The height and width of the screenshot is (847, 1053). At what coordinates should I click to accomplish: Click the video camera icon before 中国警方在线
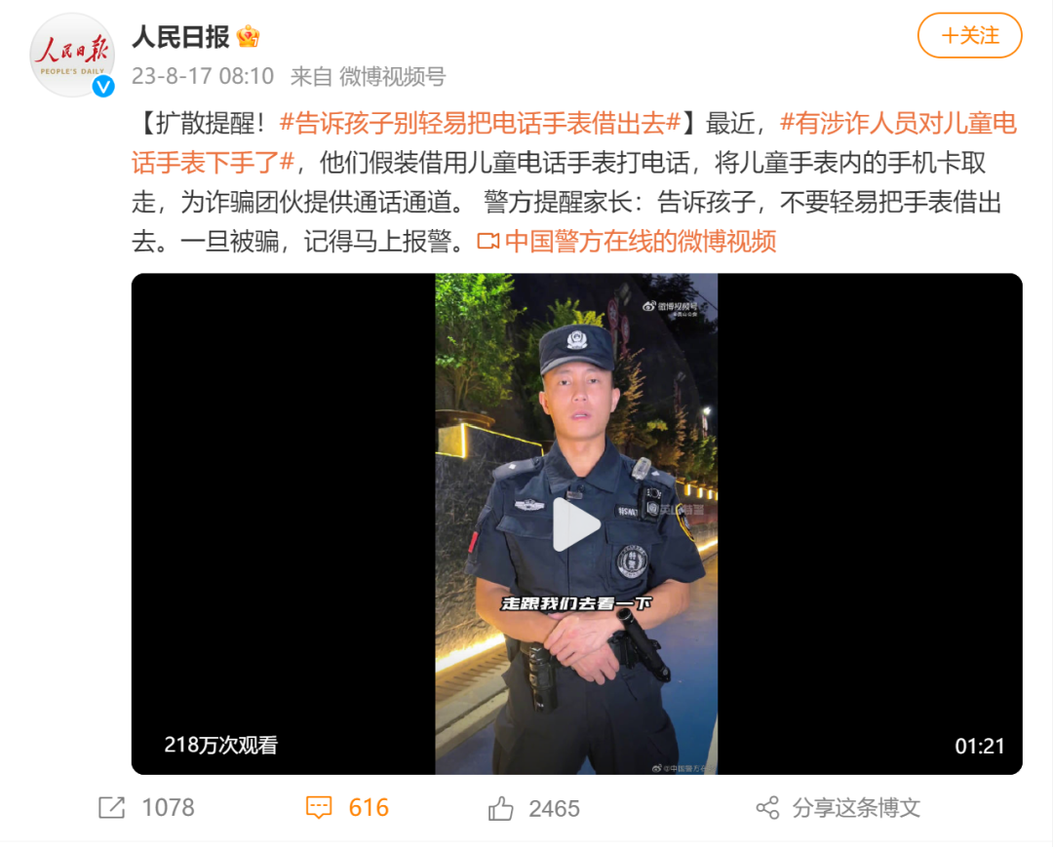click(488, 241)
